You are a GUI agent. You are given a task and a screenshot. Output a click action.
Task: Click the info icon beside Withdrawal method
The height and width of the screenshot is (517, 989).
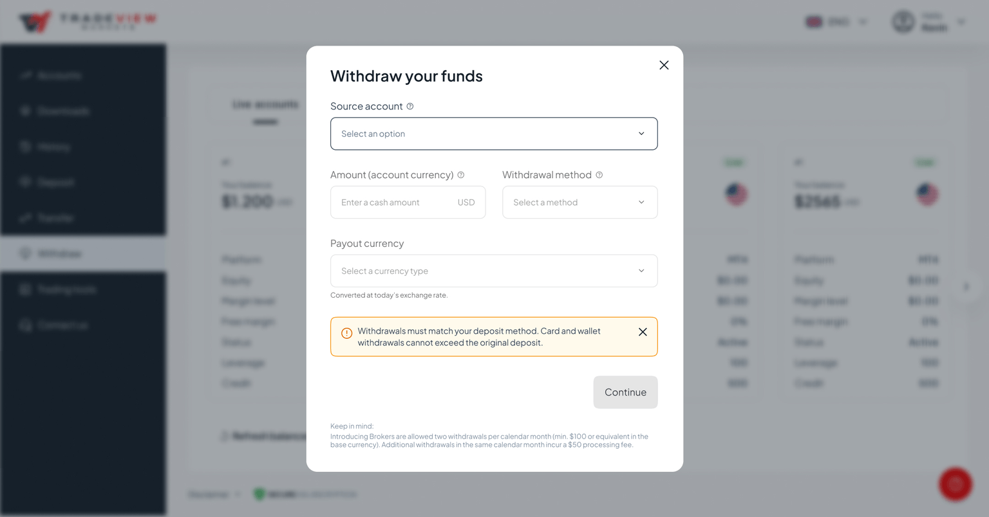pyautogui.click(x=599, y=174)
